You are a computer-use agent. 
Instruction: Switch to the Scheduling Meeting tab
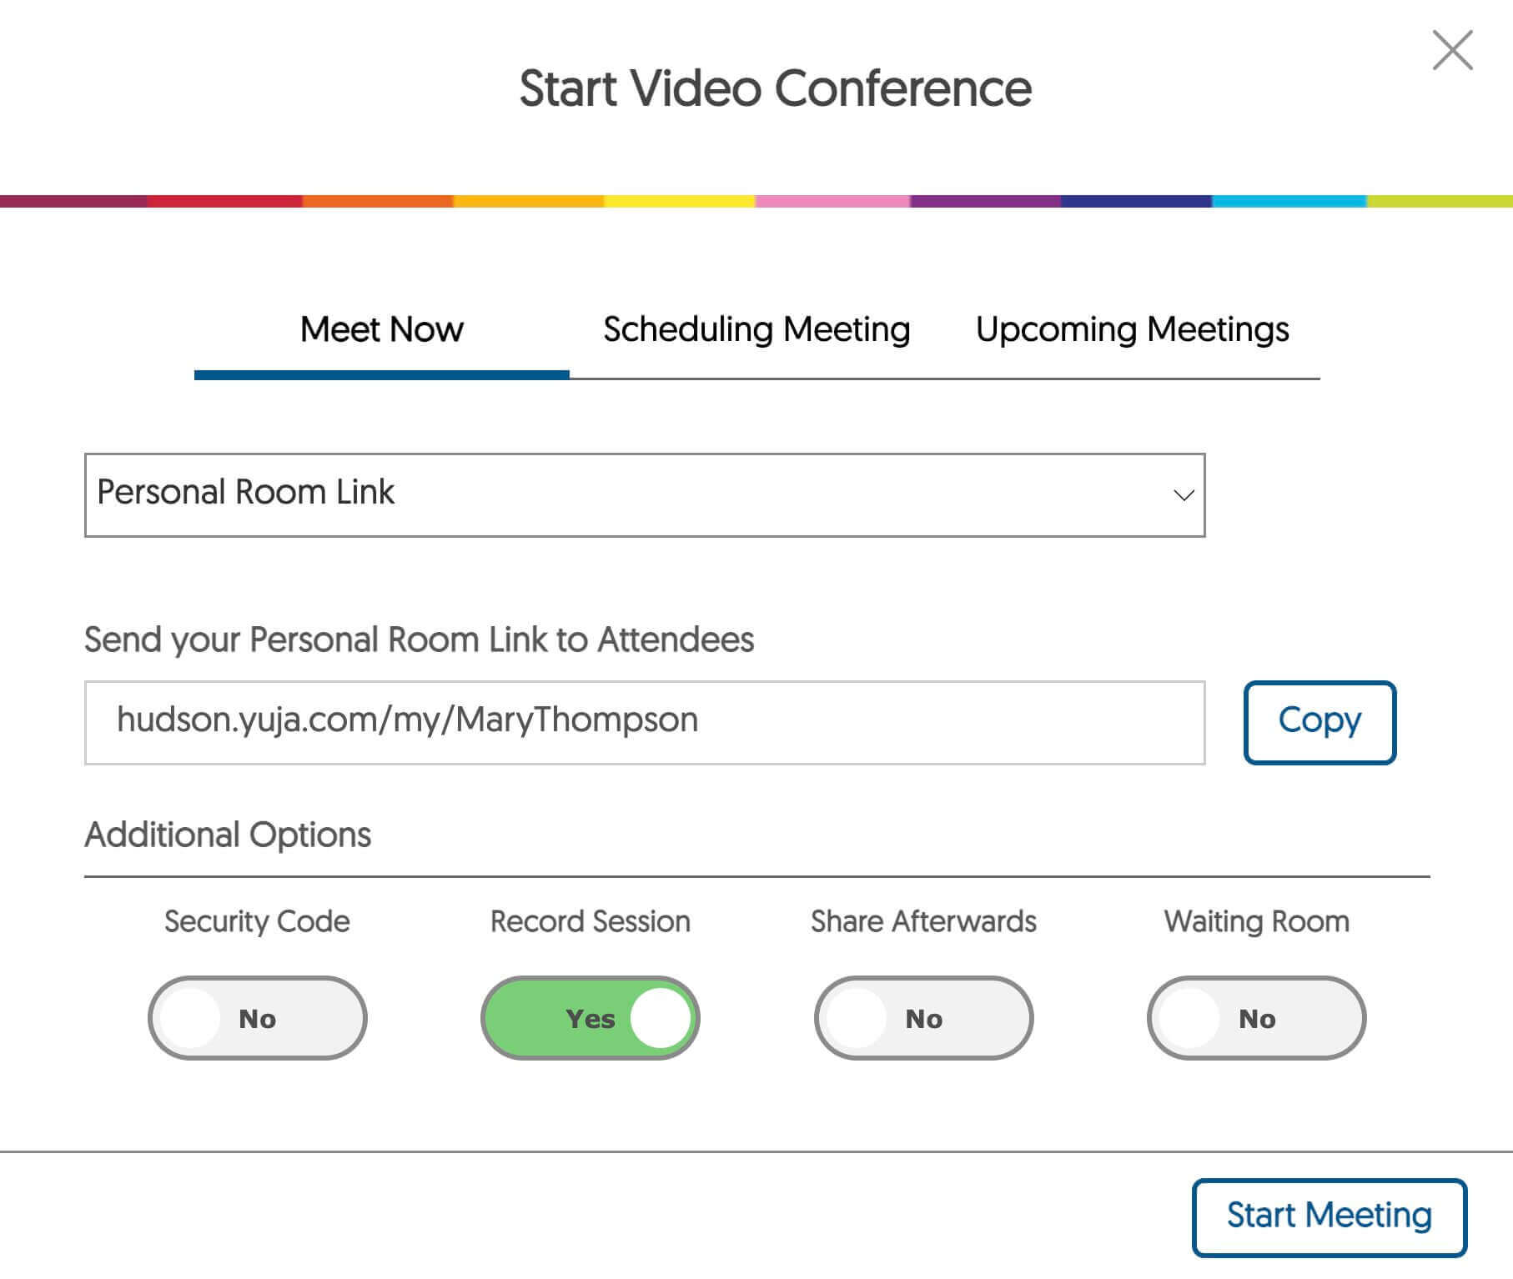click(756, 329)
